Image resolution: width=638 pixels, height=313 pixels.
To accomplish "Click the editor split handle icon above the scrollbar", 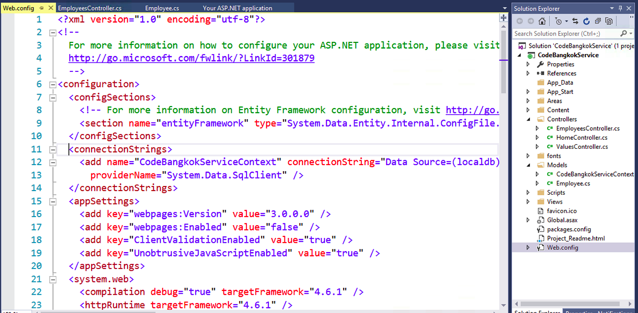I will click(503, 17).
